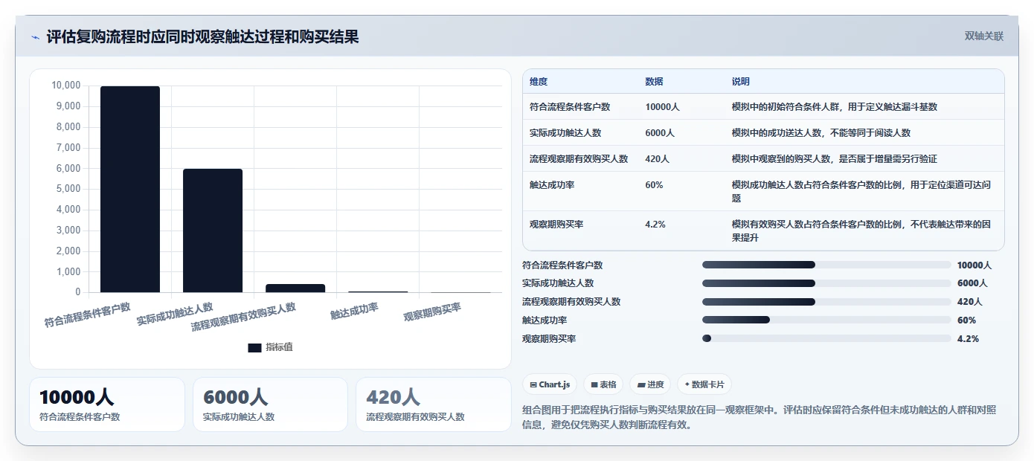Click the 说明 table column header
The width and height of the screenshot is (1034, 461).
tap(741, 82)
